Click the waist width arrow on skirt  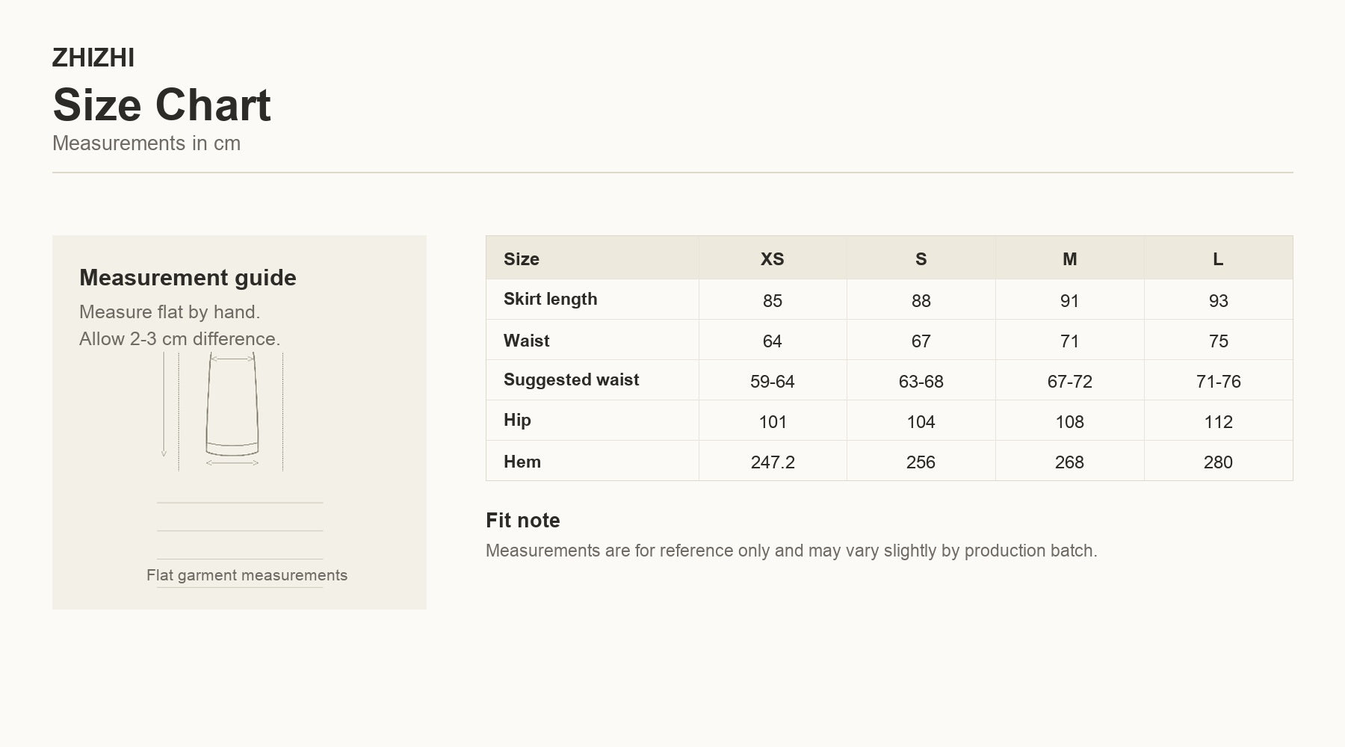232,359
